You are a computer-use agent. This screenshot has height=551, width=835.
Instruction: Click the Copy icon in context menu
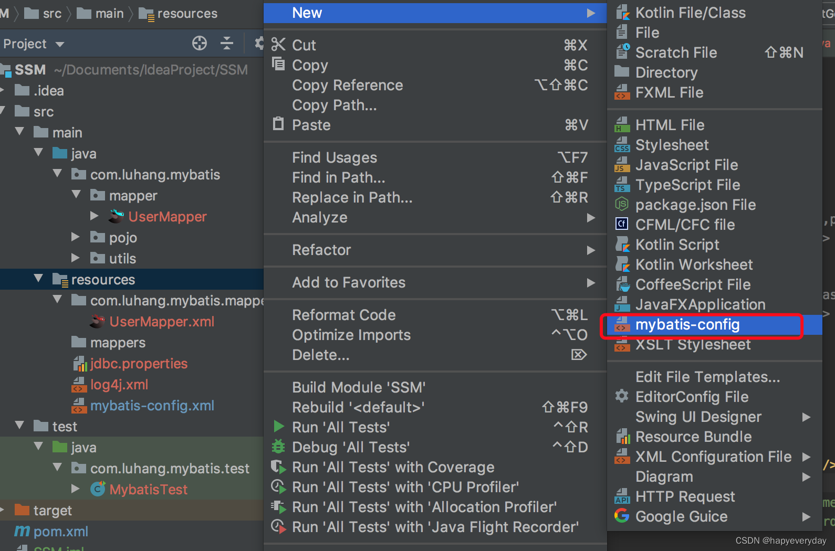tap(278, 64)
